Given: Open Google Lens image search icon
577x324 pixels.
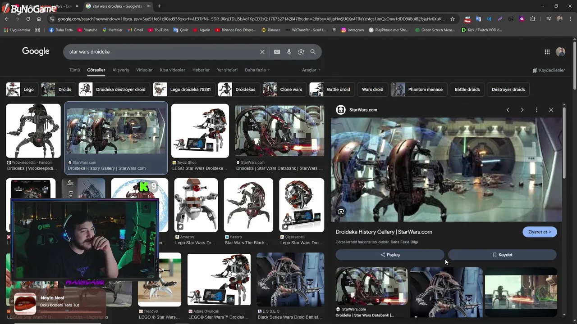Looking at the screenshot, I should 301,52.
